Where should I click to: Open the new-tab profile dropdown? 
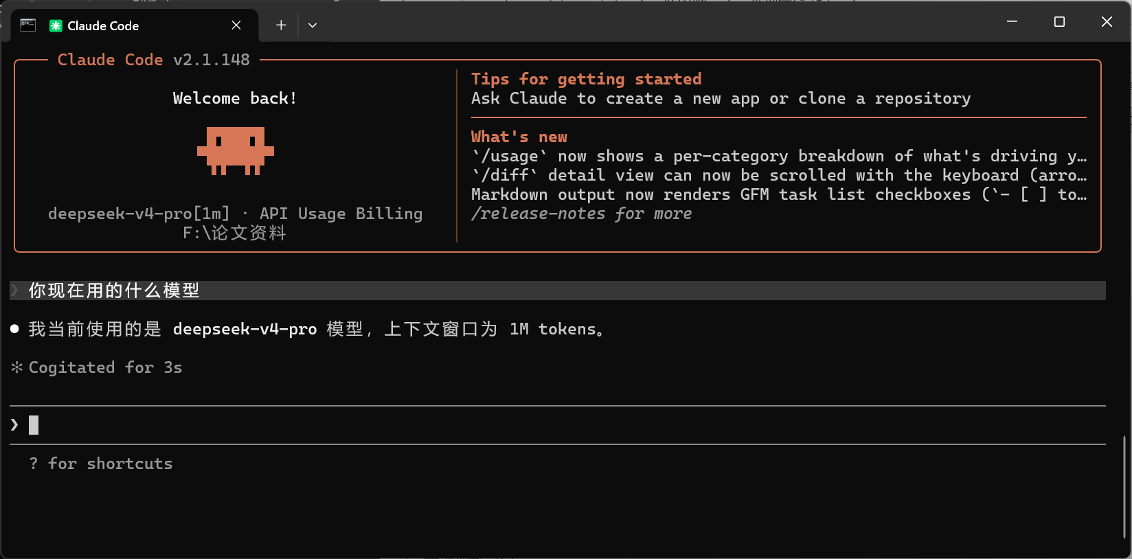313,25
